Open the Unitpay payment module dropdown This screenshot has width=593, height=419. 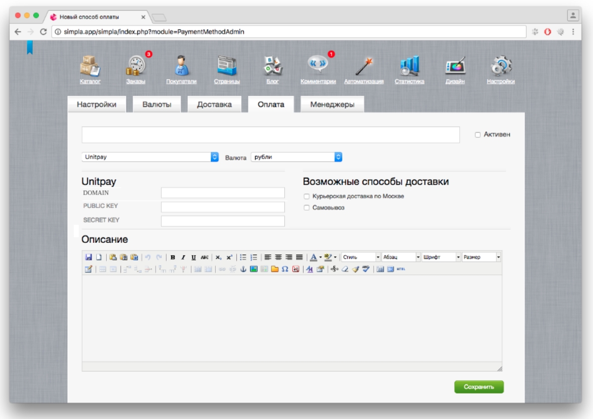(150, 157)
